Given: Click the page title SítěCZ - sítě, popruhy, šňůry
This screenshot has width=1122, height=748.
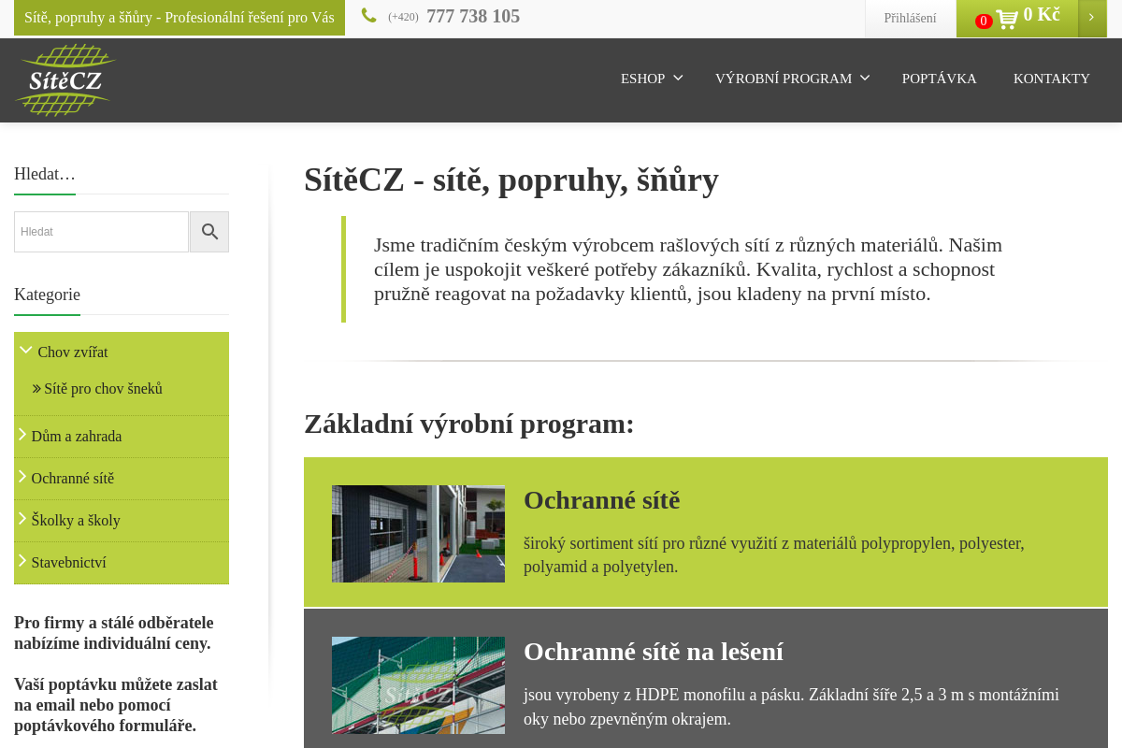Looking at the screenshot, I should tap(511, 180).
